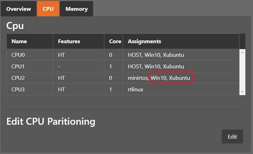Open the Memory tab

[x=76, y=9]
